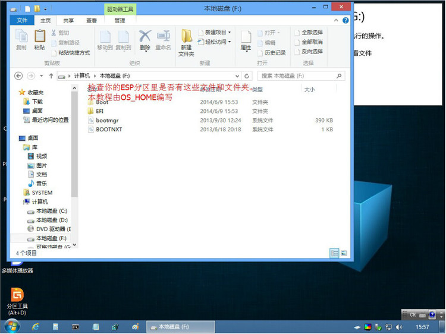
Task: Open Internet Explorer from the taskbar
Action: pos(35,327)
